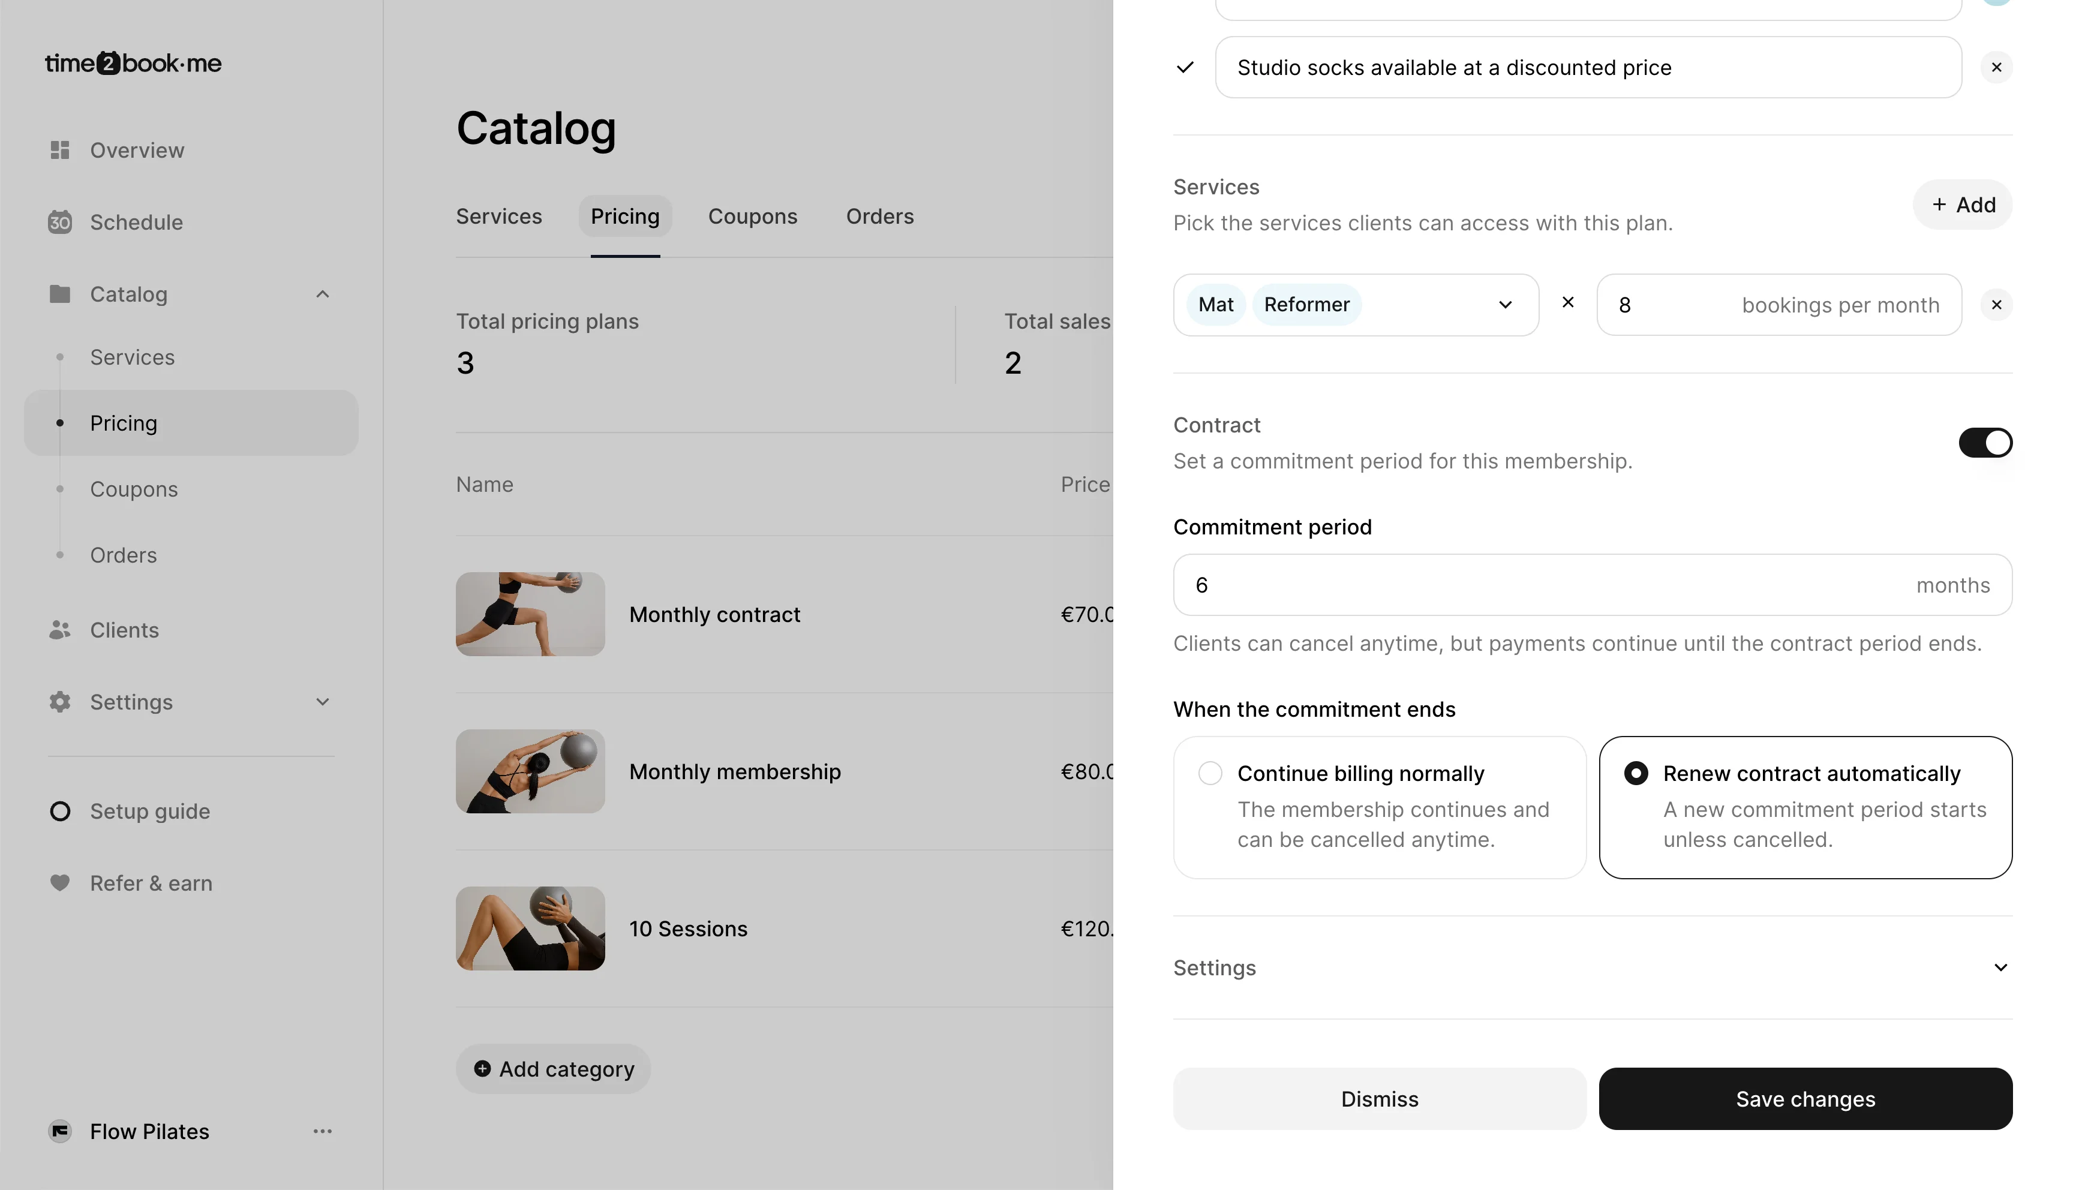The height and width of the screenshot is (1190, 2073).
Task: Select the Continue billing normally option
Action: 1210,773
